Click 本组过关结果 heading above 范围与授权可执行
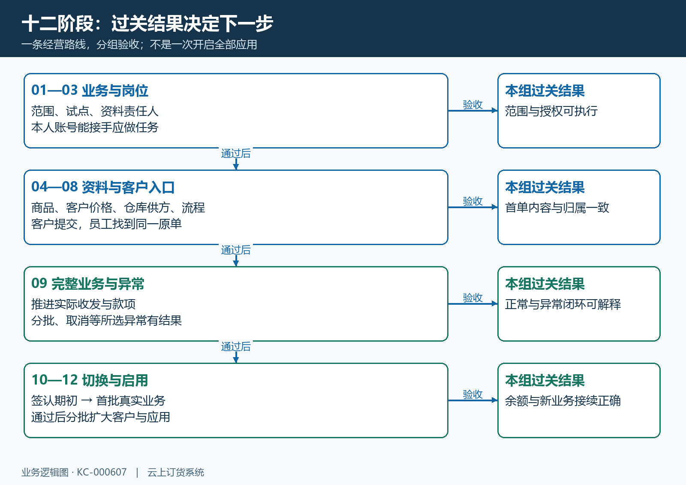This screenshot has height=485, width=686. point(545,91)
